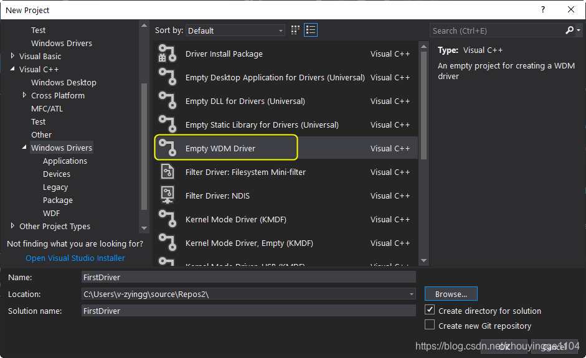Screen dimensions: 586x358
Task: Select Windows Desktop category
Action: pos(64,83)
